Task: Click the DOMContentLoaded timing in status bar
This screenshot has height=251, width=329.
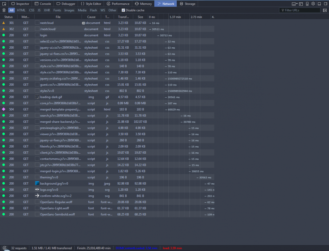Action: (137, 248)
